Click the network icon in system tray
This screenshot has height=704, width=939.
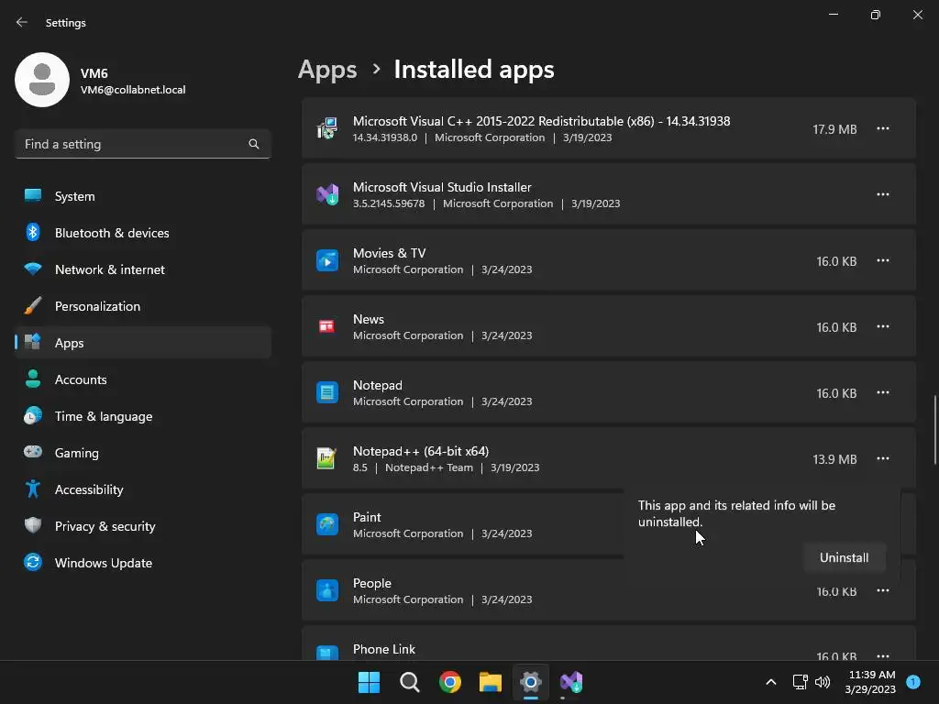tap(800, 682)
